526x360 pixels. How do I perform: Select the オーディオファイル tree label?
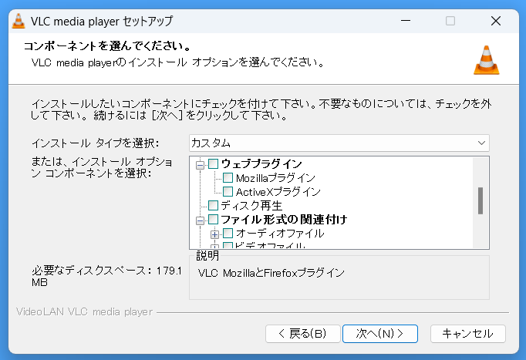point(280,234)
